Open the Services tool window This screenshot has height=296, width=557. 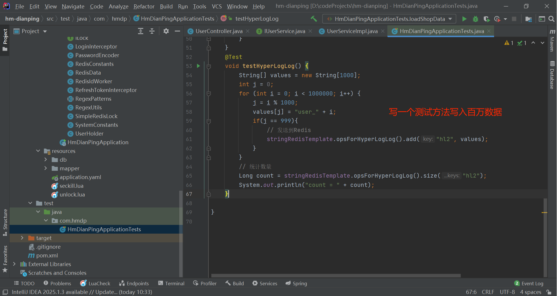[x=265, y=284]
